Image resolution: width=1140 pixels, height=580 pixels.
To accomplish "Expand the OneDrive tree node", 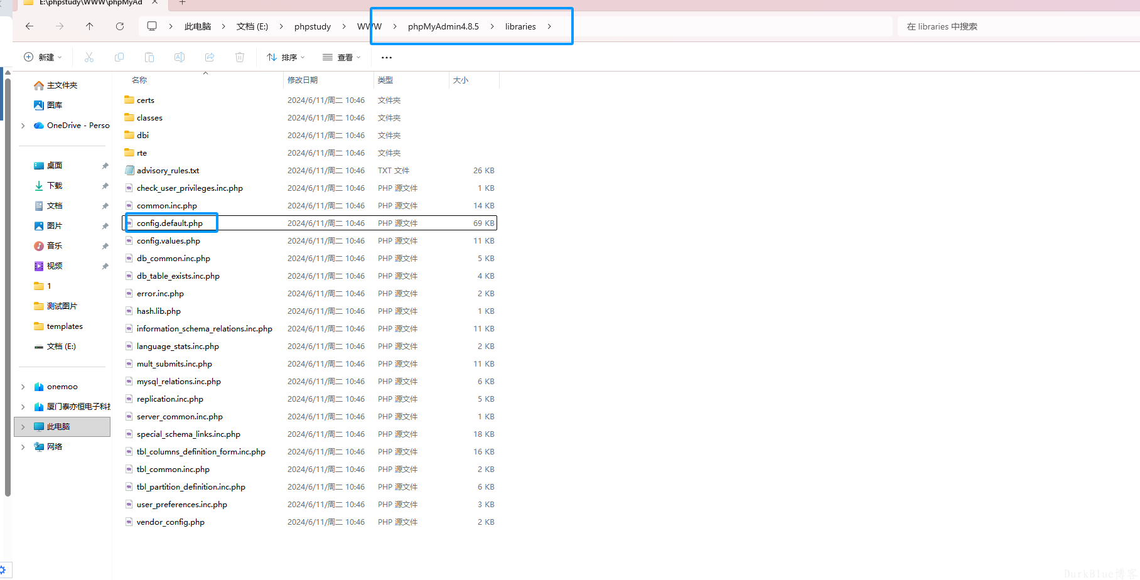I will [x=23, y=126].
